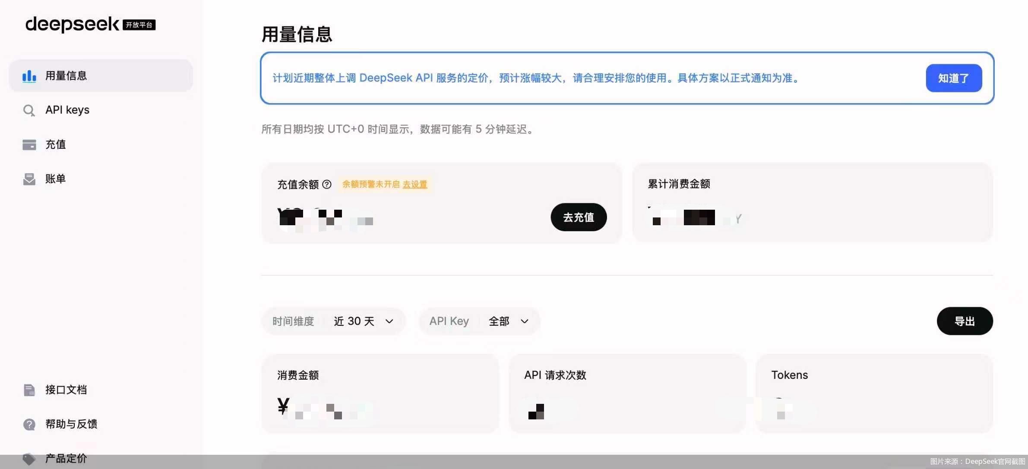1028x469 pixels.
Task: Click the API 请求次数 card title
Action: (x=555, y=375)
